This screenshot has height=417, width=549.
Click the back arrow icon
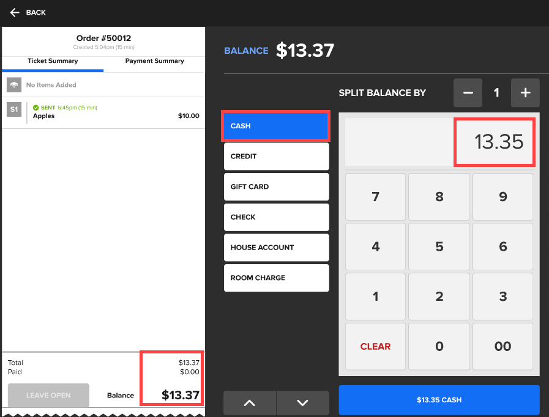(15, 12)
